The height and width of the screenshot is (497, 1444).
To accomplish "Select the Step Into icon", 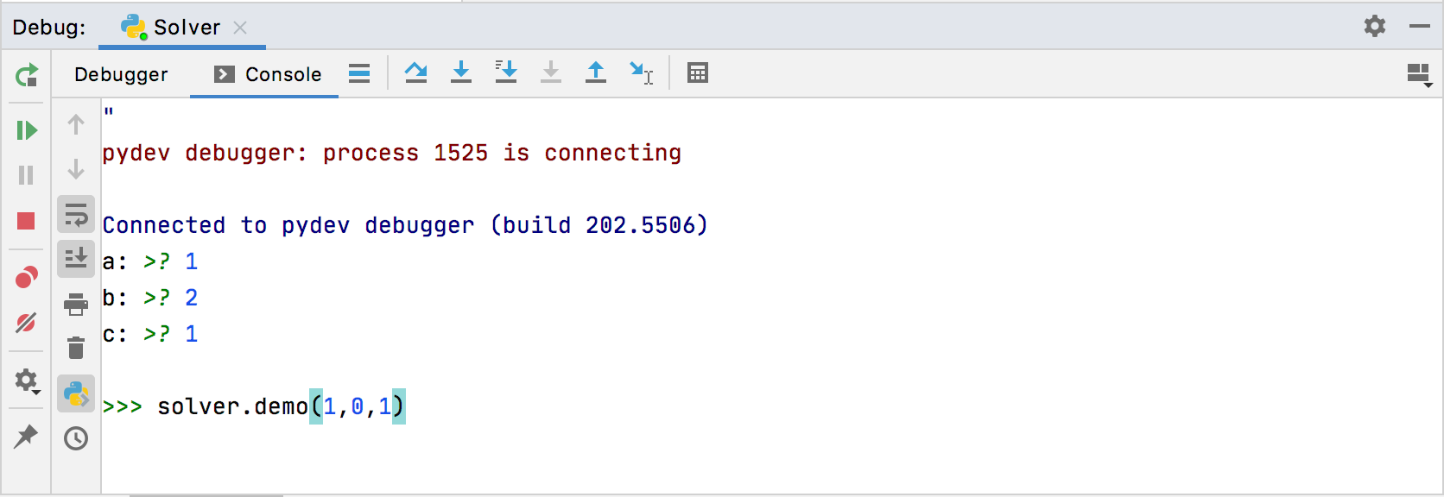I will (x=461, y=73).
